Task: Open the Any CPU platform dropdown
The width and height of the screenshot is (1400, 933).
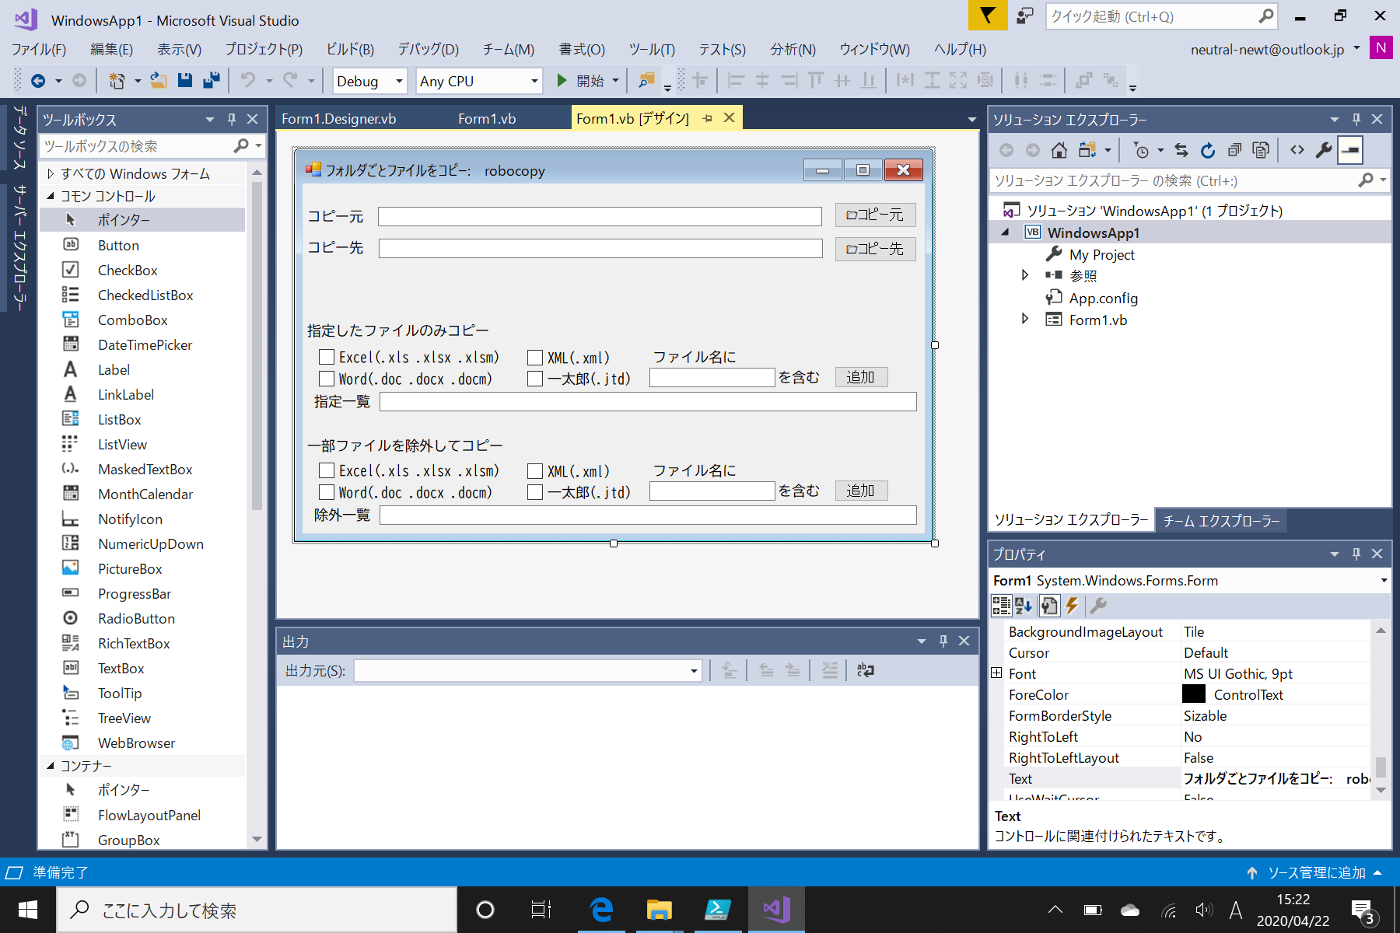Action: tap(534, 80)
